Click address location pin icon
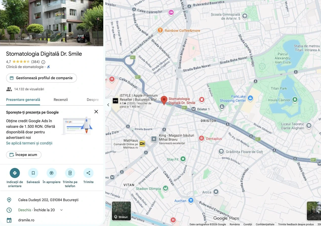Screen dimensions: 321x226 [x=9, y=200]
